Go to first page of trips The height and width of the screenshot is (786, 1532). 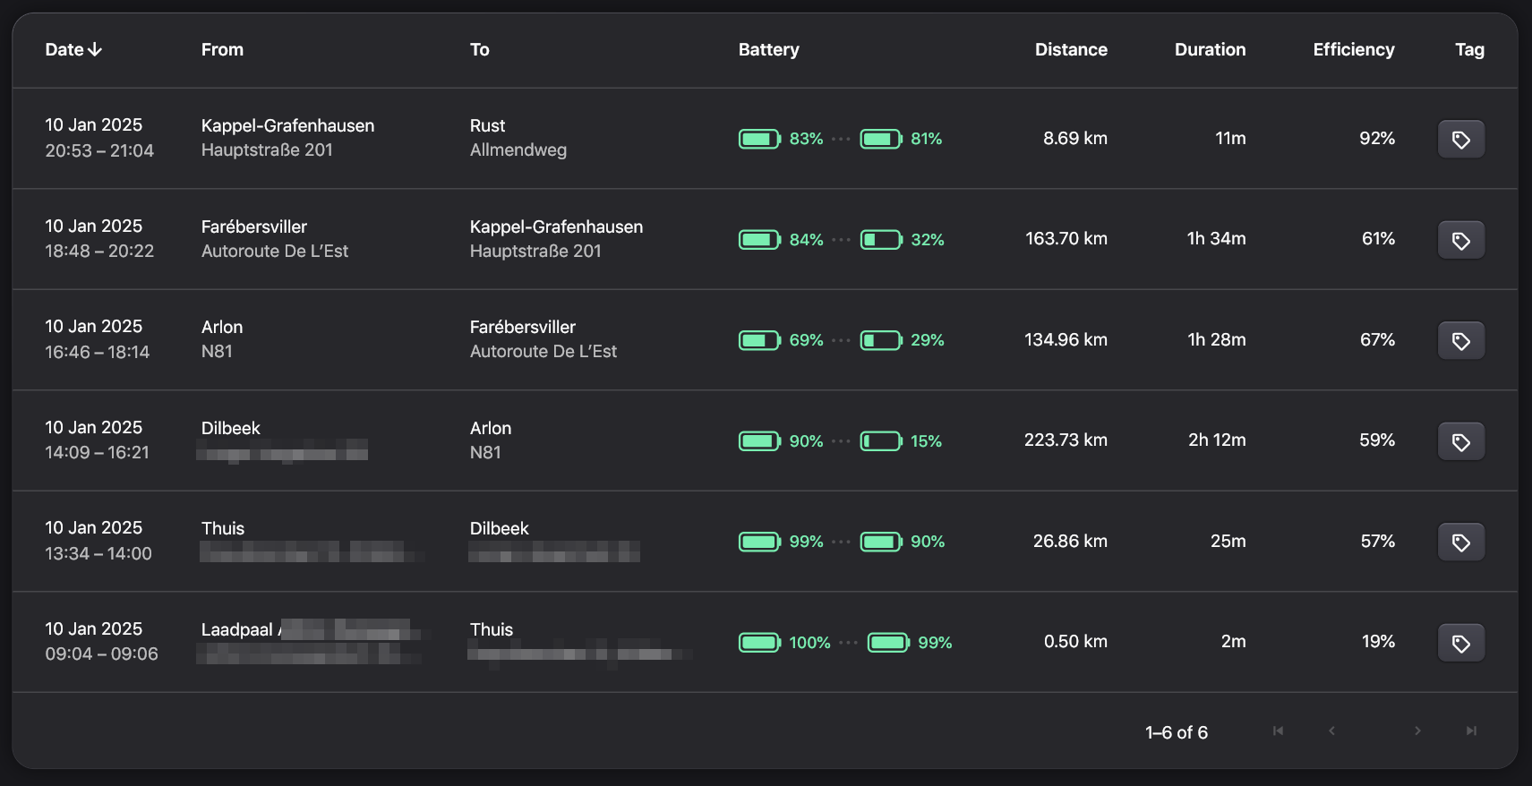click(x=1278, y=731)
